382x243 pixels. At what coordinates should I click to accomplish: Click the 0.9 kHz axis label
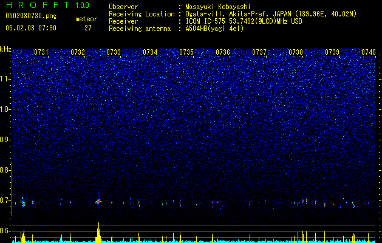(x=5, y=140)
